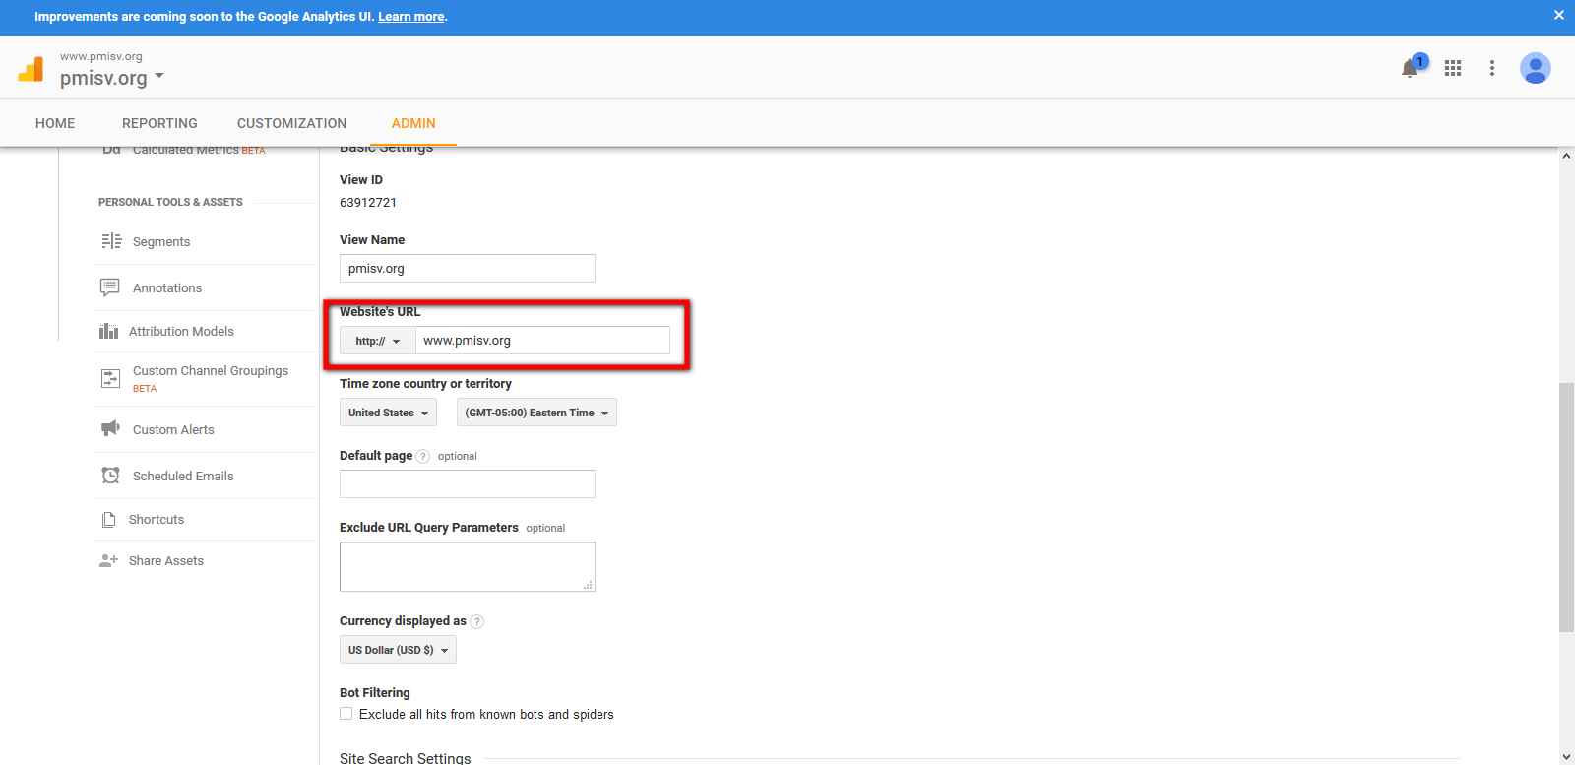
Task: Click the Attribution Models icon
Action: (x=108, y=331)
